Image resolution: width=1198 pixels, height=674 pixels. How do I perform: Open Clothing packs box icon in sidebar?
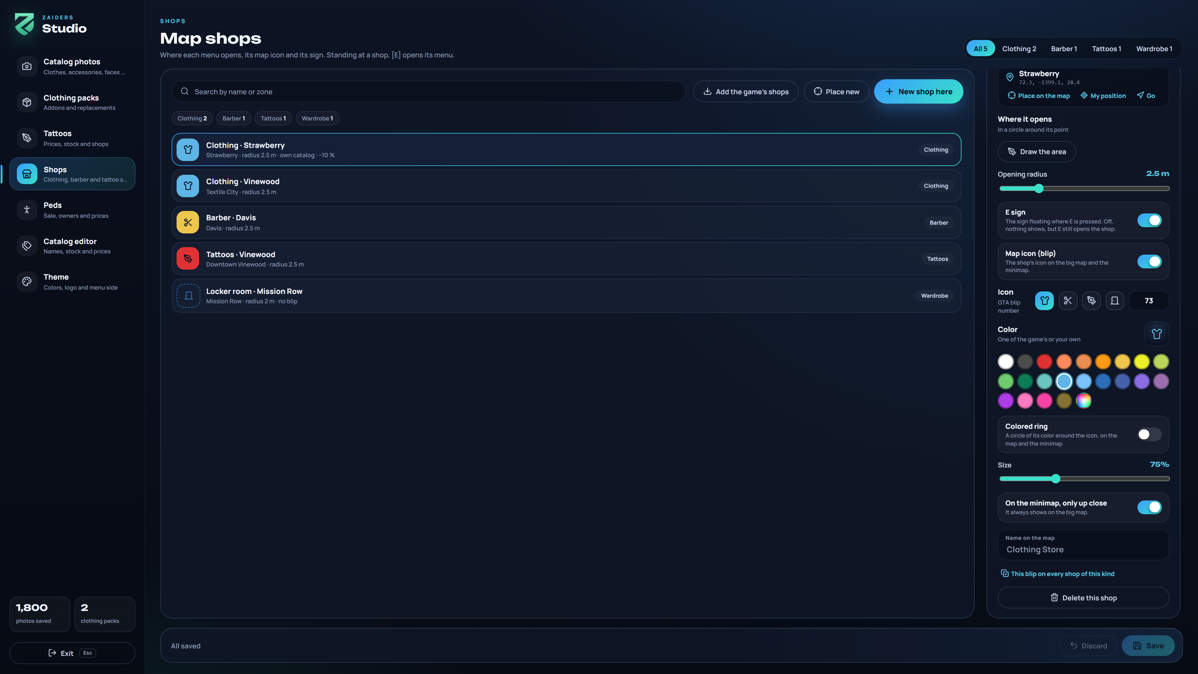click(27, 102)
